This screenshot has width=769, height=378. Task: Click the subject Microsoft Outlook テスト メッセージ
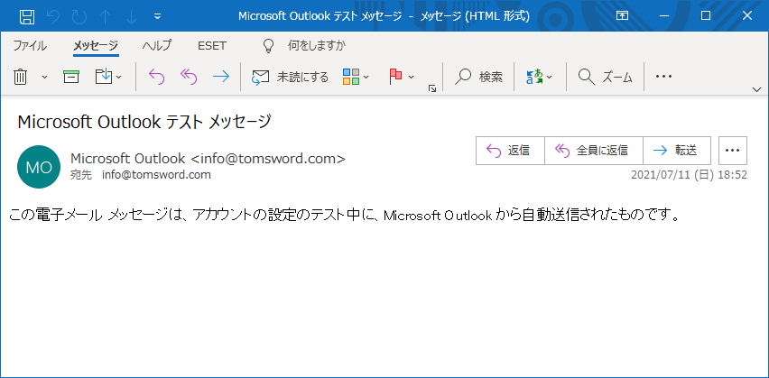144,122
